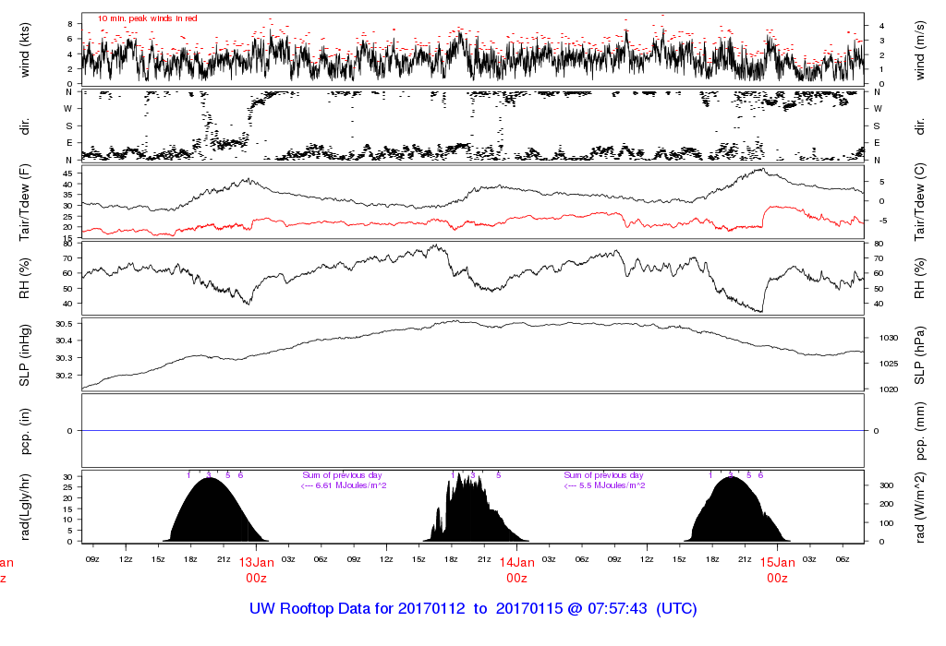Click the 6.61 MJoules/m^2 daily sum text

(344, 485)
